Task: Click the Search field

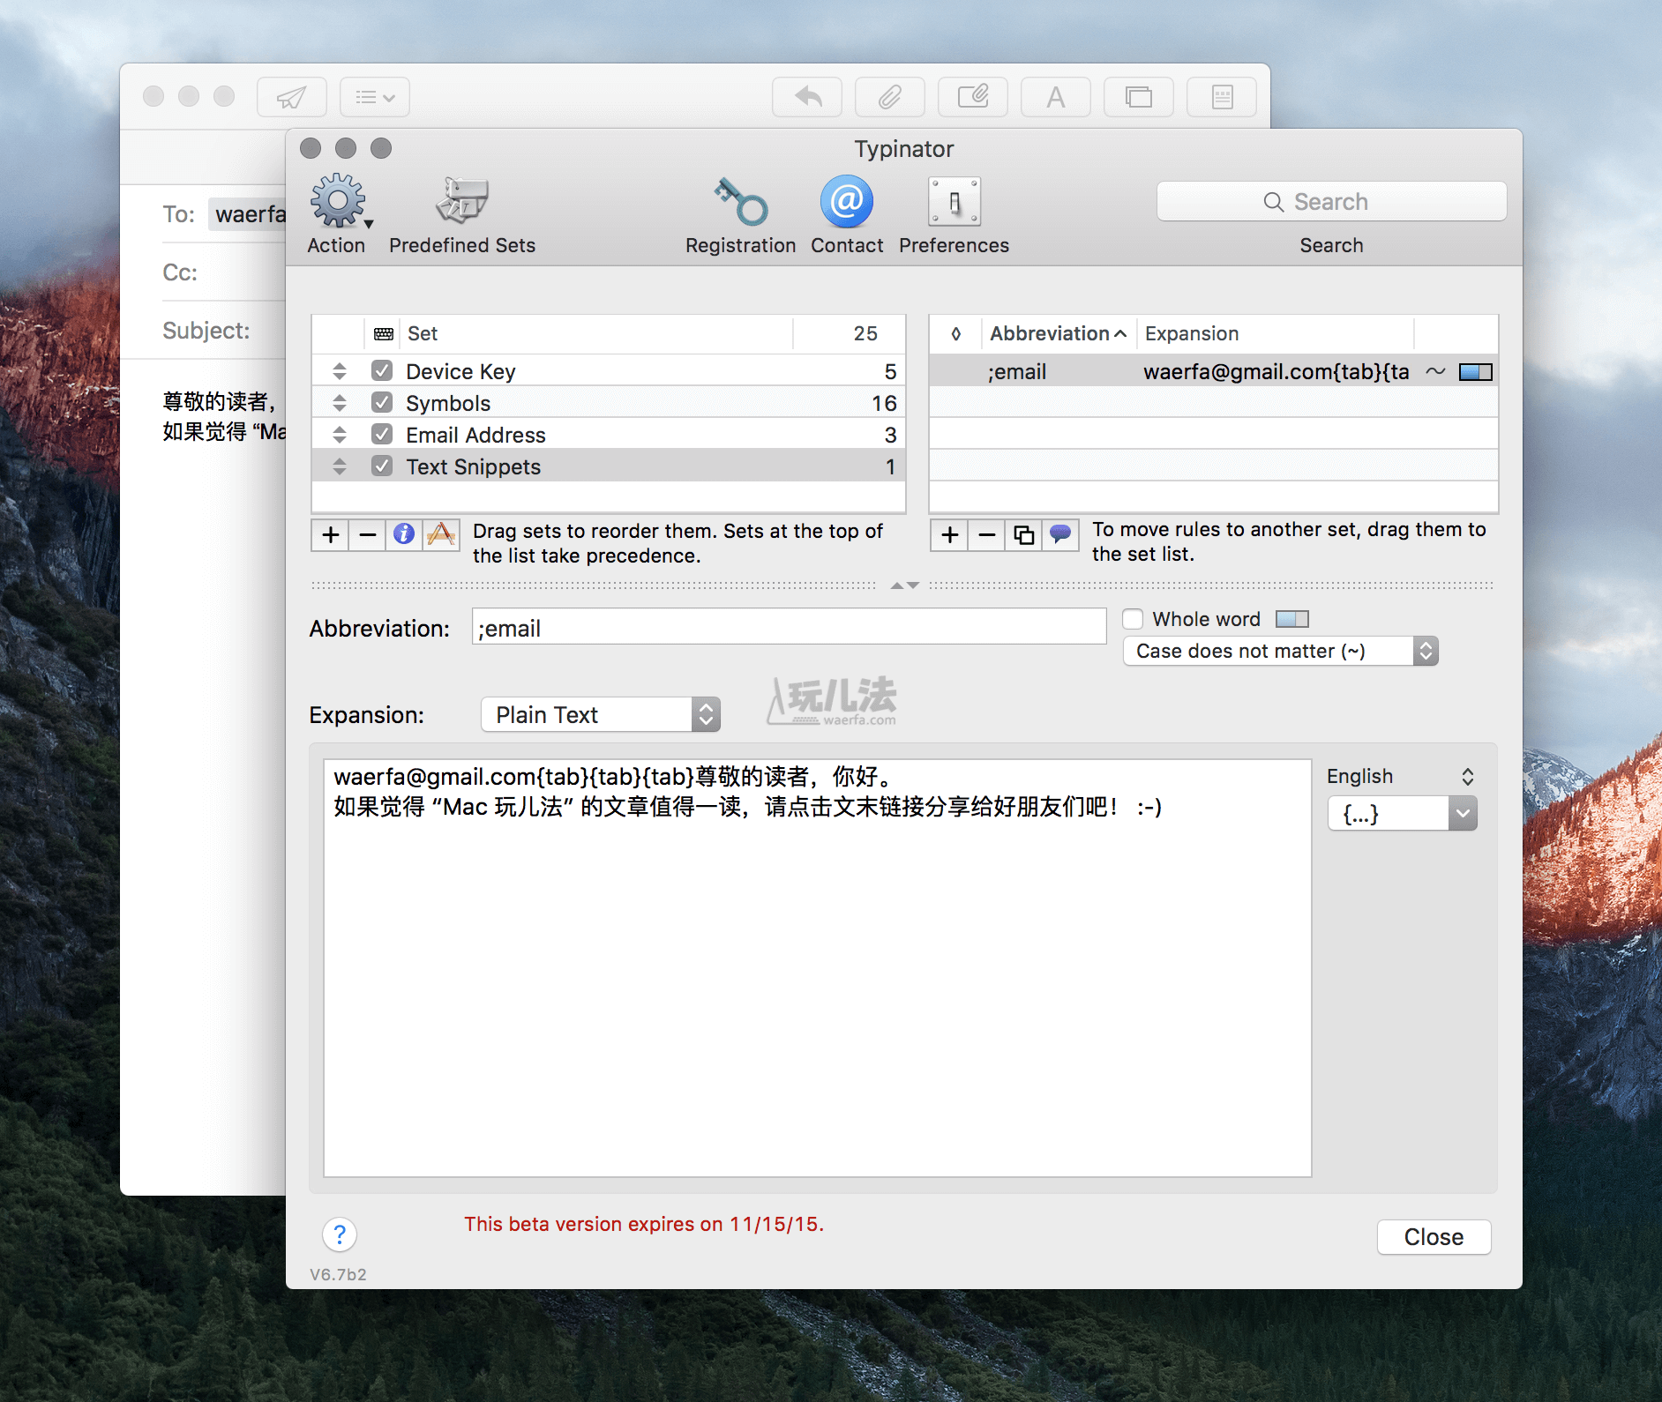Action: (1331, 201)
